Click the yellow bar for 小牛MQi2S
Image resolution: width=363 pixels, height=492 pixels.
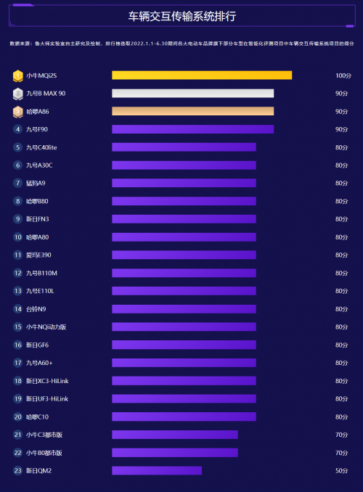(x=202, y=75)
